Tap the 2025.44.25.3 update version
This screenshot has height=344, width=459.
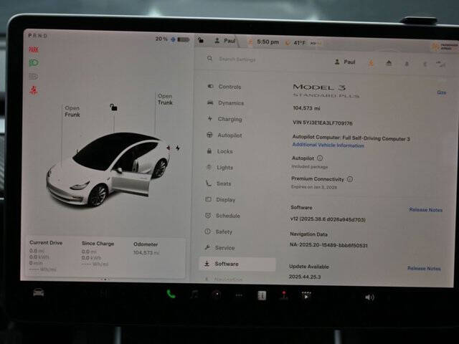coord(305,277)
